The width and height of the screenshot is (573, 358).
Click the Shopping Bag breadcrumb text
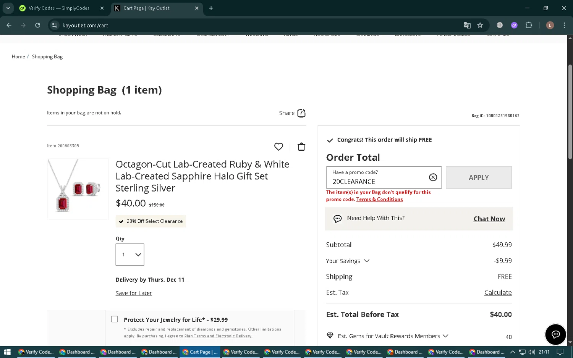pyautogui.click(x=47, y=56)
